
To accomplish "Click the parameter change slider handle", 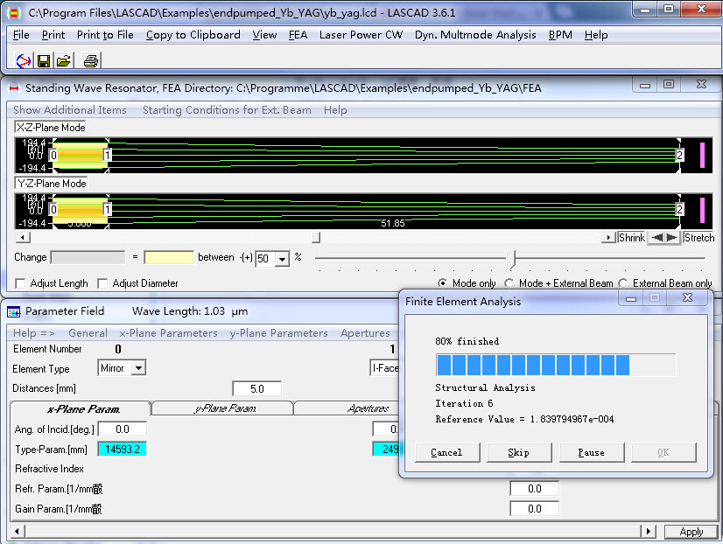I will click(x=511, y=260).
